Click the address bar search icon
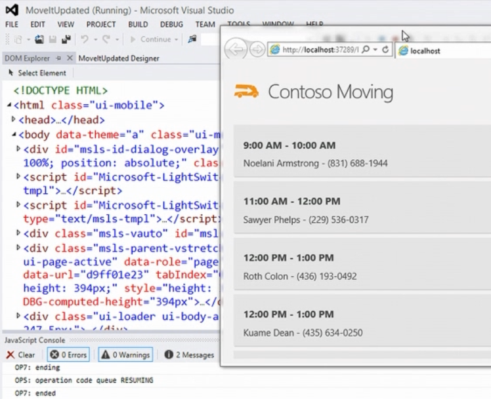The image size is (491, 399). 366,49
